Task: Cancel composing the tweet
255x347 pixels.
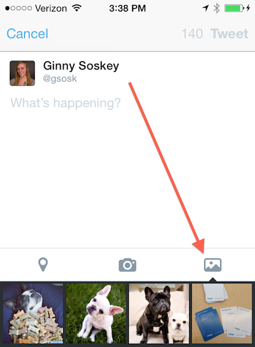Action: [27, 34]
